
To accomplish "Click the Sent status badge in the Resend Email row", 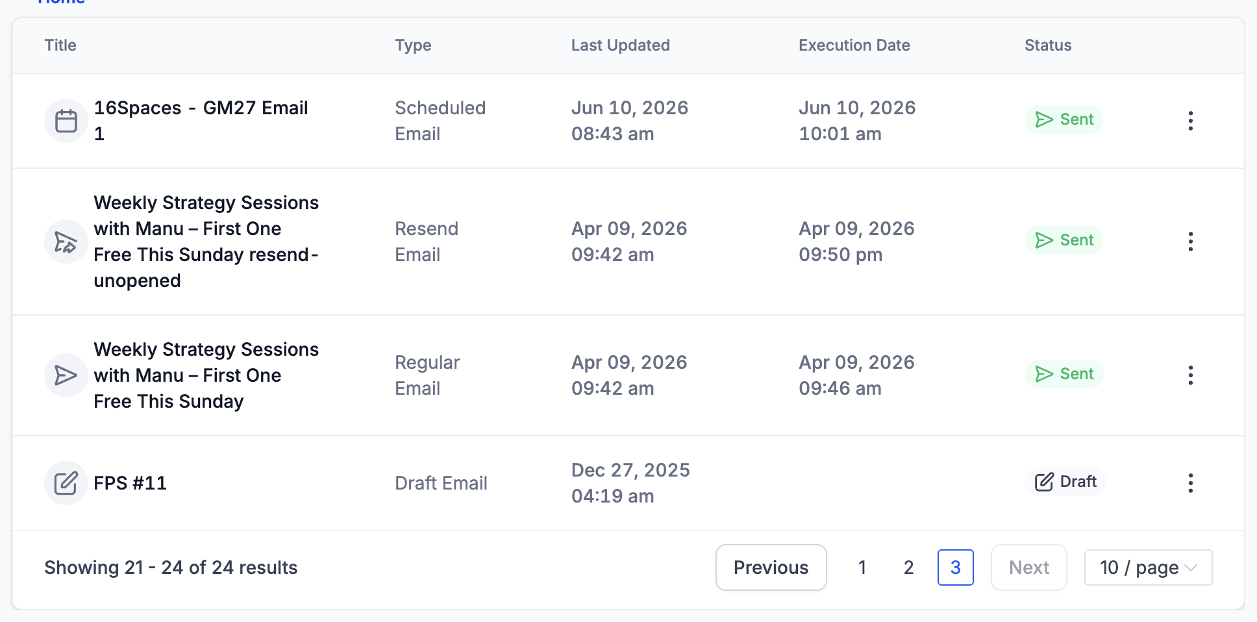I will (x=1064, y=240).
